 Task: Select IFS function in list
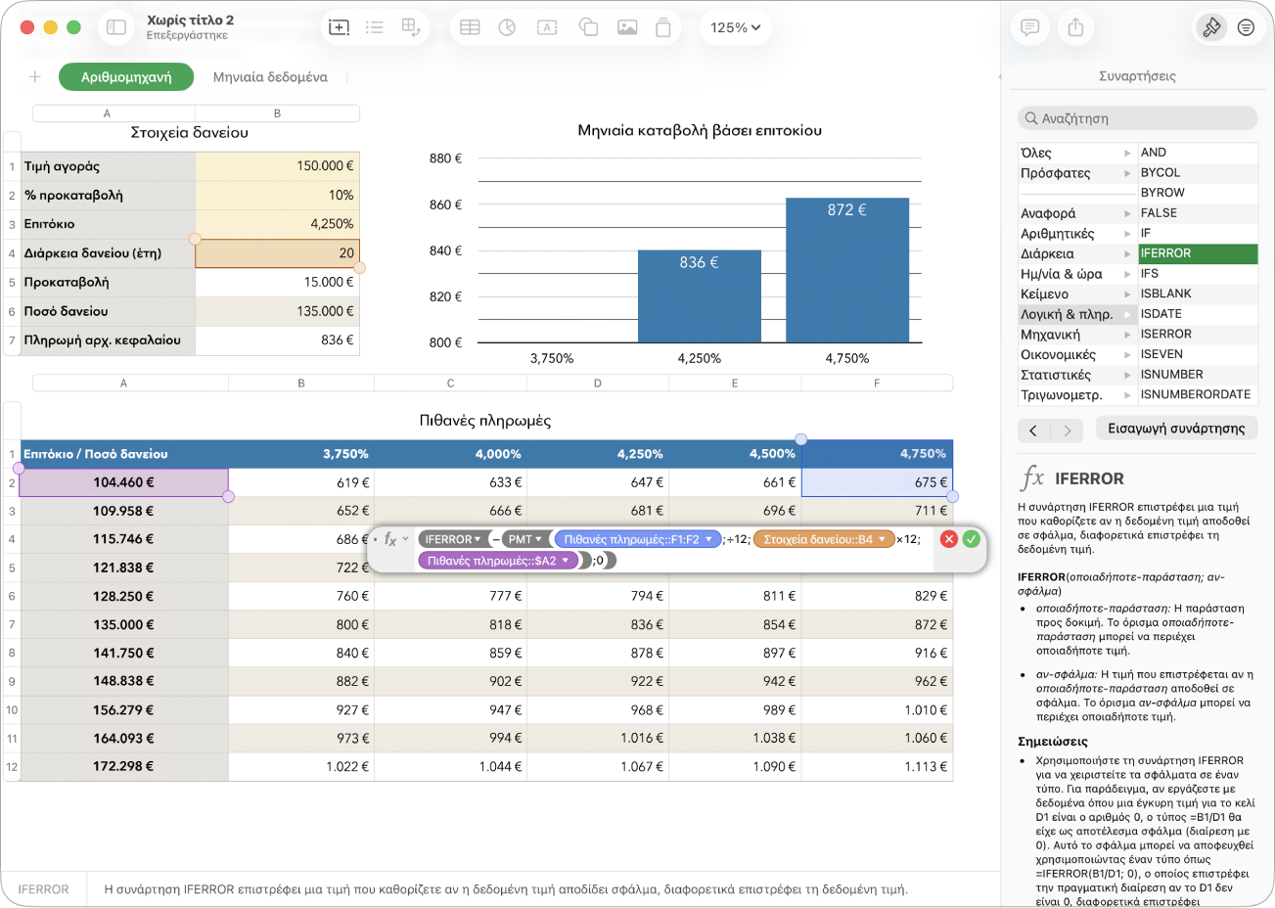pyautogui.click(x=1198, y=274)
